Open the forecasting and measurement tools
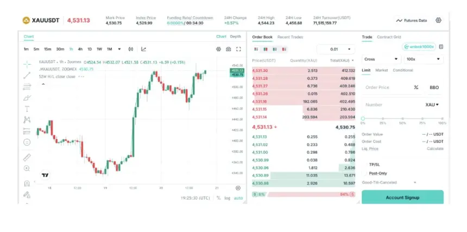 pyautogui.click(x=27, y=131)
